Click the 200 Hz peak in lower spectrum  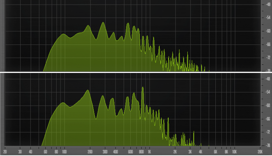(x=88, y=91)
